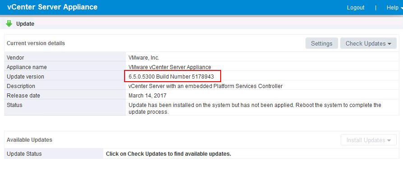Click the Logout link
The image size is (403, 181).
pyautogui.click(x=356, y=8)
